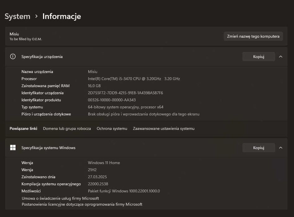The width and height of the screenshot is (294, 217).
Task: Go back to System breadcrumb
Action: tap(17, 16)
